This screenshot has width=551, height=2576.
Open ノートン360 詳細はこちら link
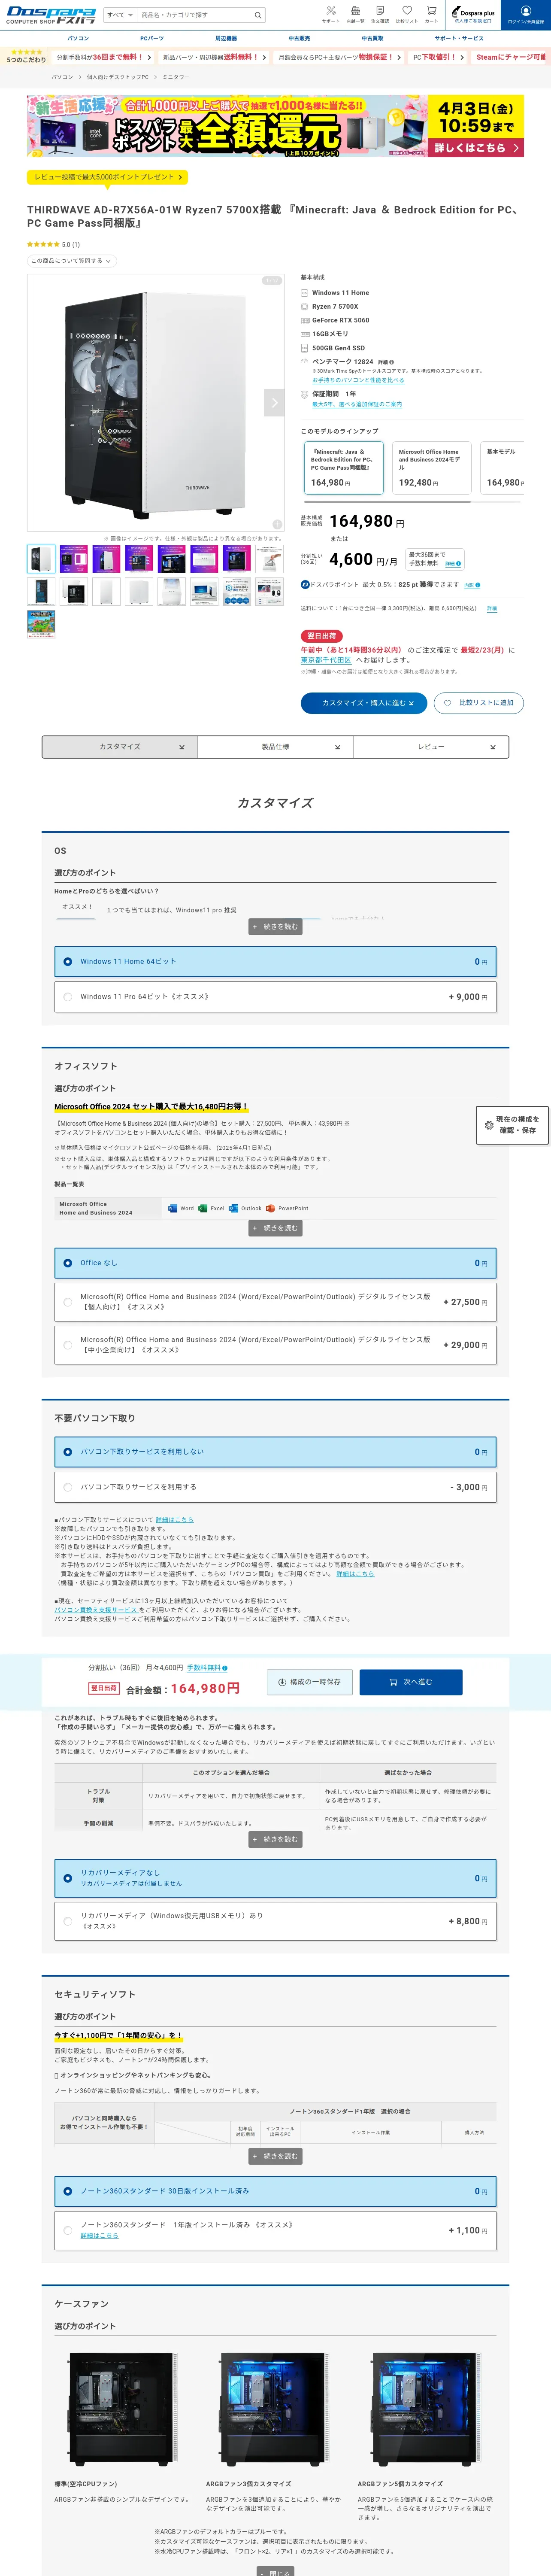coord(99,2236)
